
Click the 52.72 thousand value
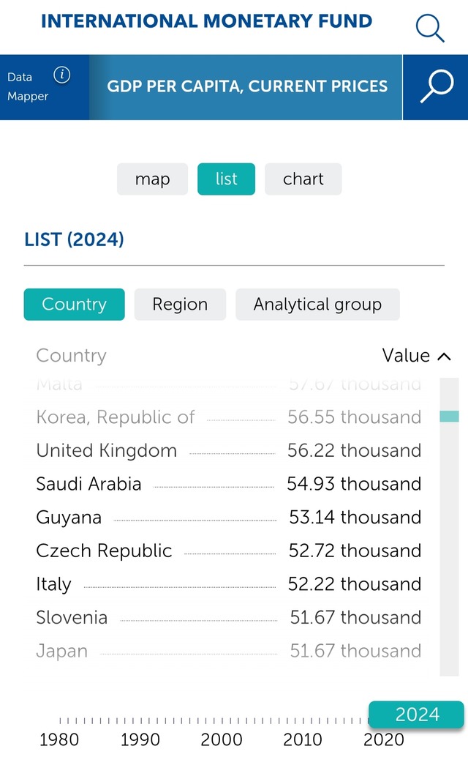(355, 551)
